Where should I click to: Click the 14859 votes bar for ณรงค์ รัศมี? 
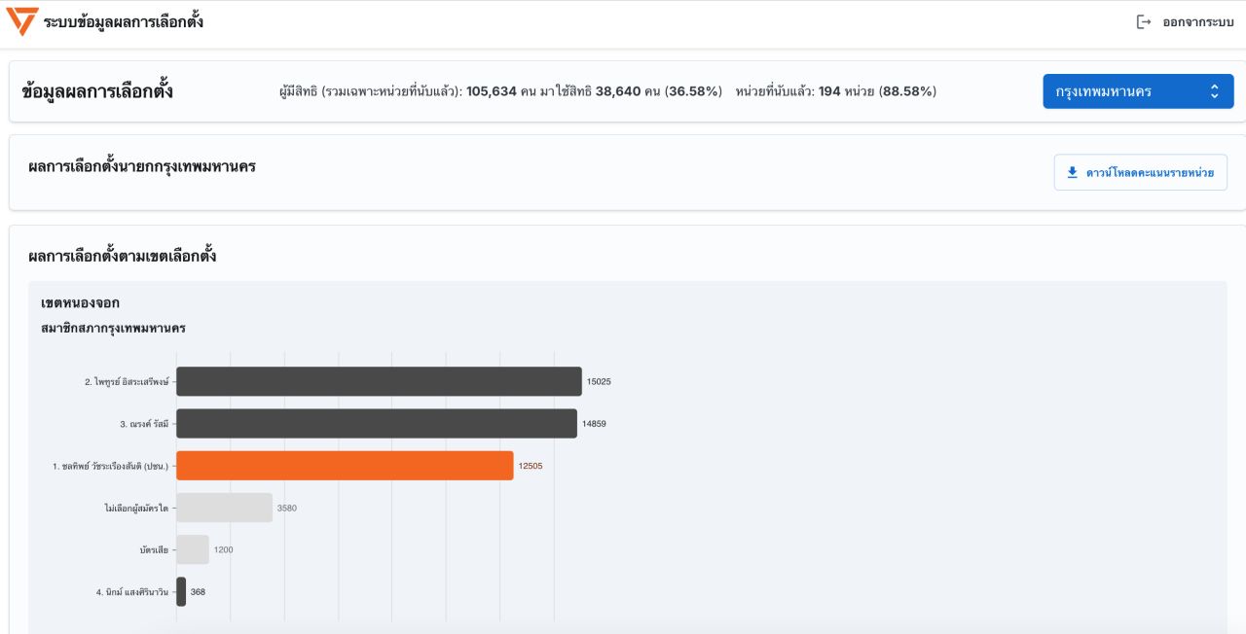[376, 424]
